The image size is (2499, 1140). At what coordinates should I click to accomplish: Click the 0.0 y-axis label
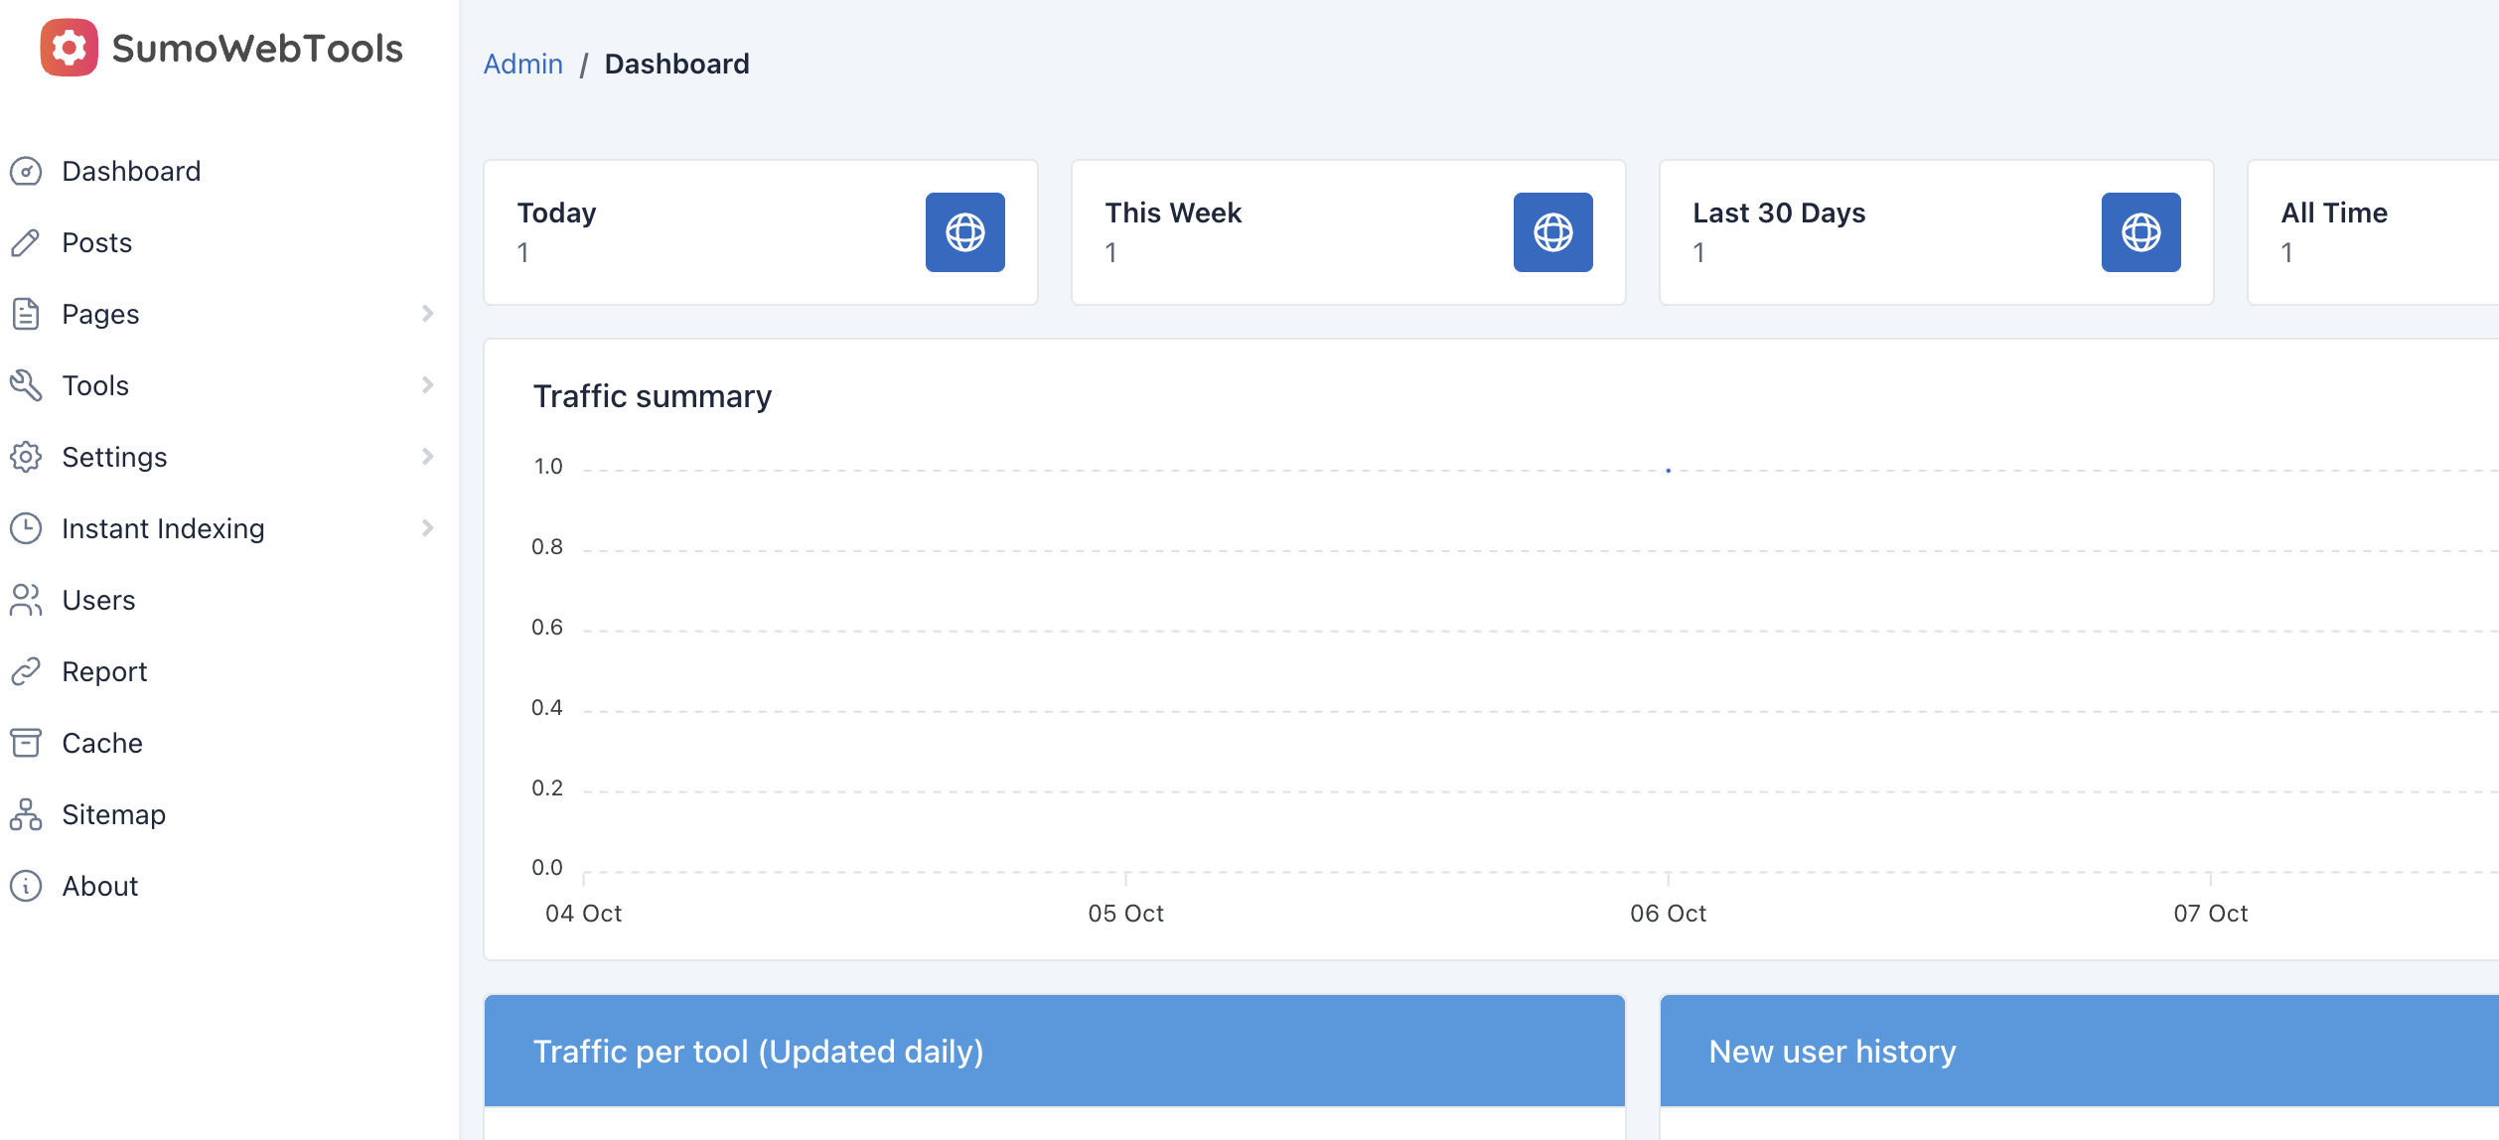coord(547,868)
